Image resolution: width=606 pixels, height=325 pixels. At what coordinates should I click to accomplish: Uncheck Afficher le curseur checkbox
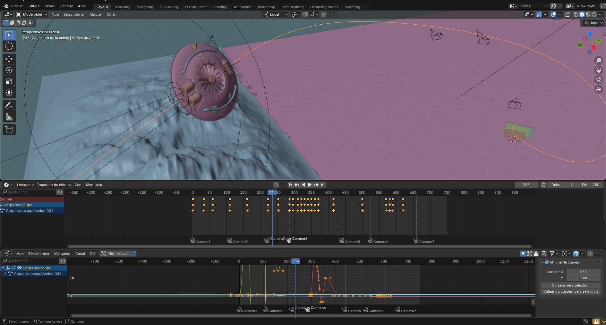(x=547, y=262)
